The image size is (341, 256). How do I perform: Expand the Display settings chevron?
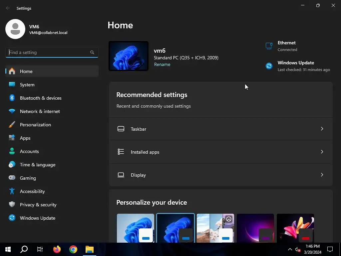pyautogui.click(x=322, y=175)
